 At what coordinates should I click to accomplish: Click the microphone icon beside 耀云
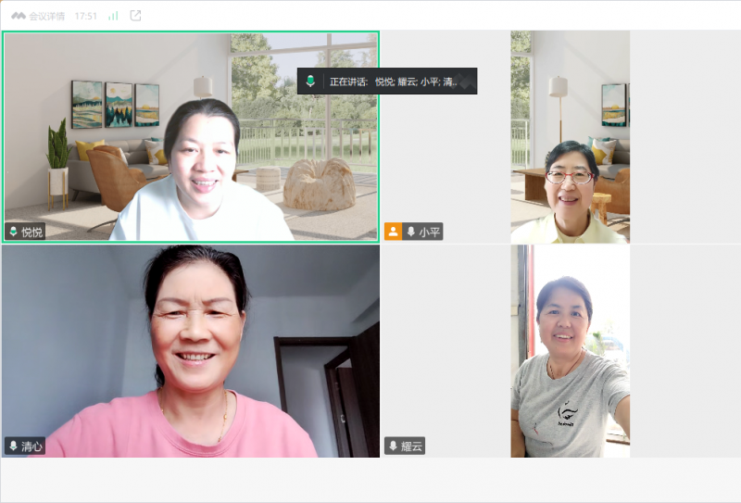pos(393,446)
